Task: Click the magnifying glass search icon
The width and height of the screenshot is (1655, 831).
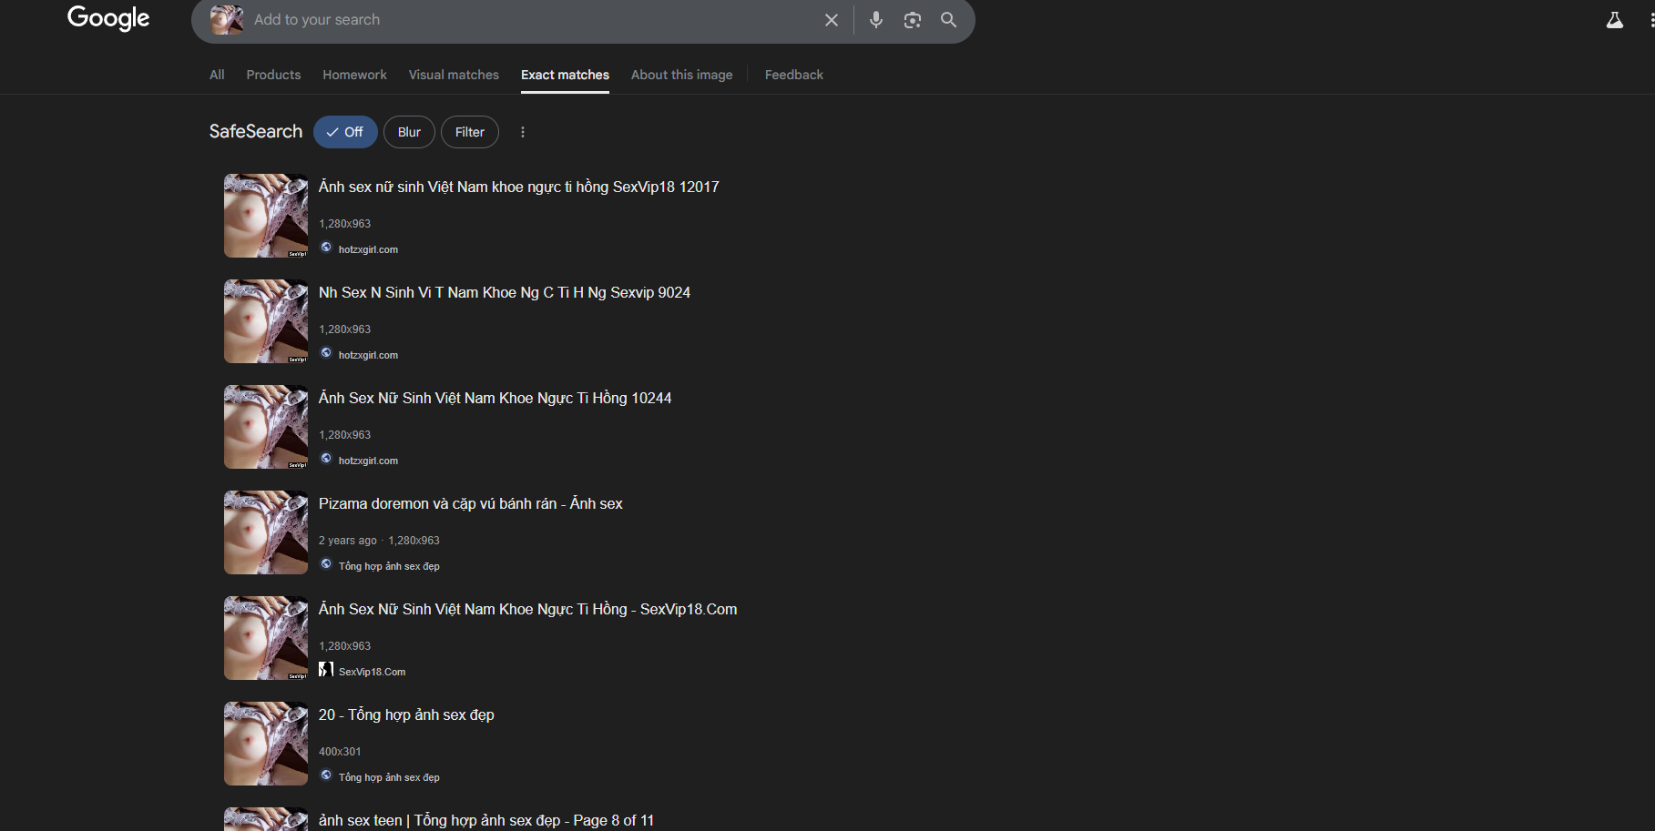Action: coord(948,20)
